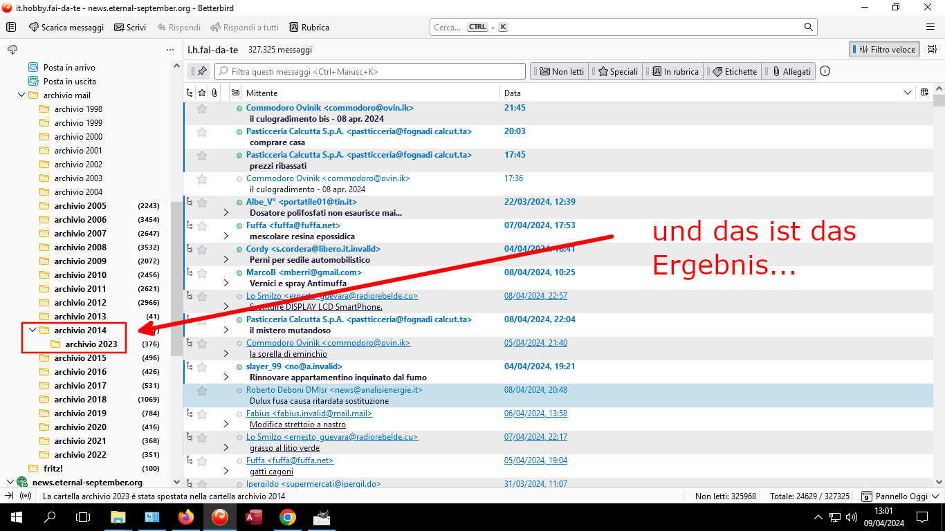Click the Filtra questi messaggi search field
The height and width of the screenshot is (531, 945).
click(370, 71)
